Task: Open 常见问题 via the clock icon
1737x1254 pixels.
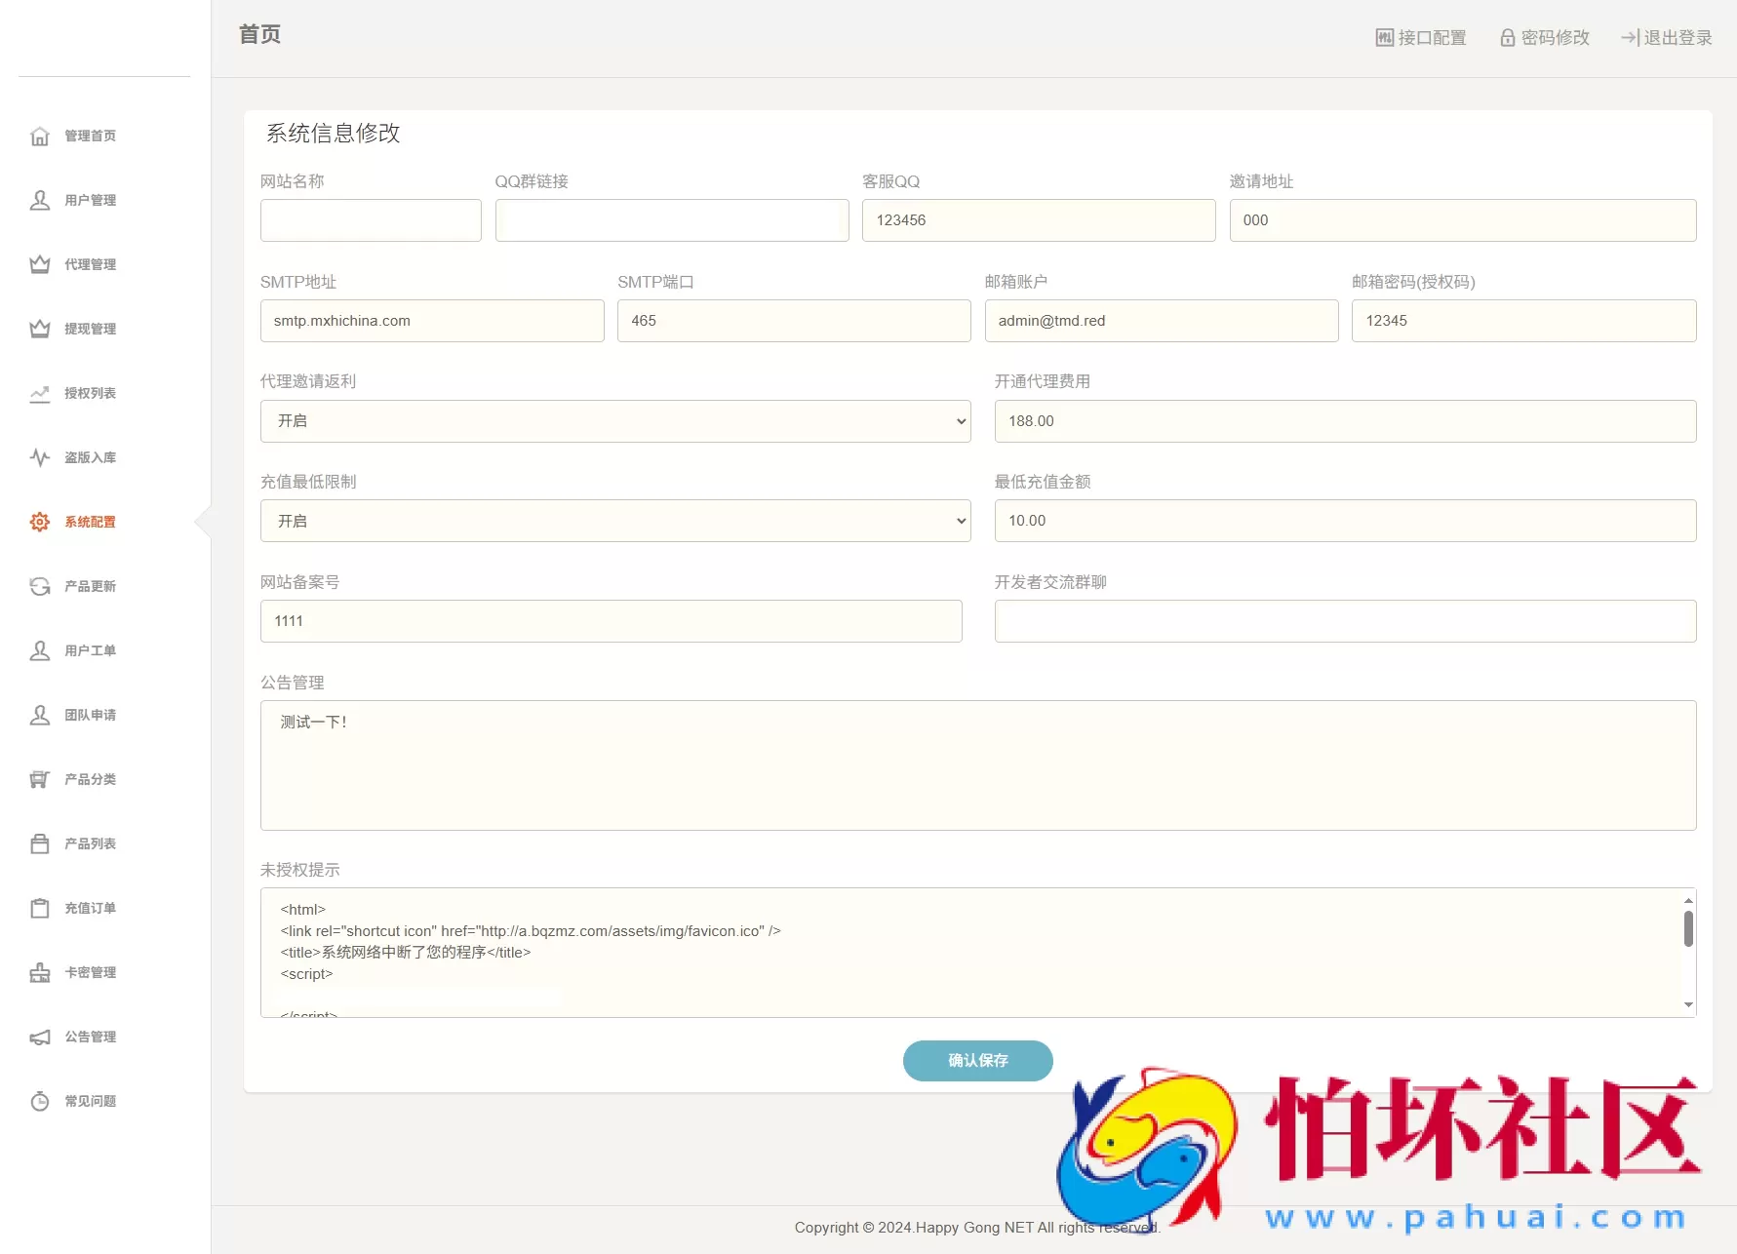Action: 39,1101
